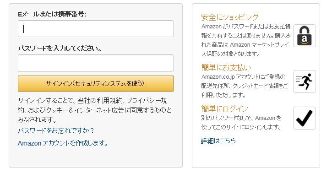
Task: Click the black checkmark icon
Action: coord(304,118)
